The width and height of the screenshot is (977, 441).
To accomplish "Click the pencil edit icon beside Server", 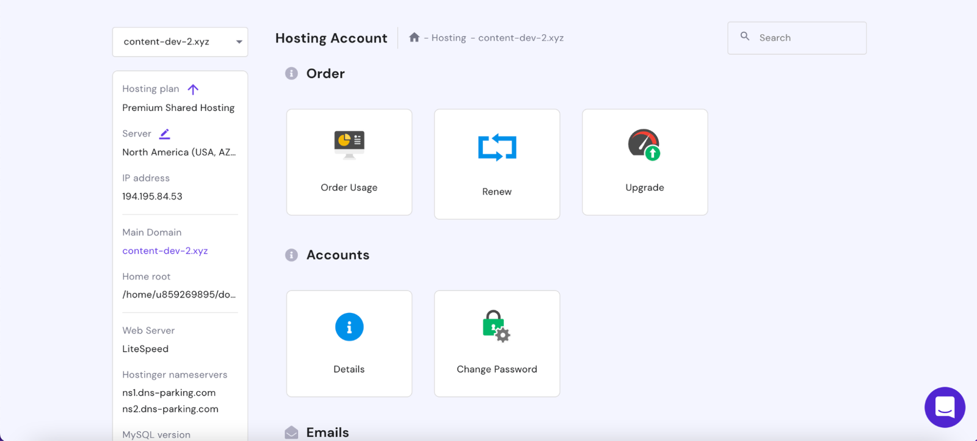I will [164, 134].
